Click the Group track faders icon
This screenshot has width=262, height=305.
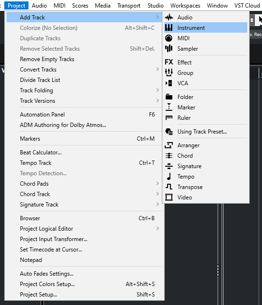169,72
